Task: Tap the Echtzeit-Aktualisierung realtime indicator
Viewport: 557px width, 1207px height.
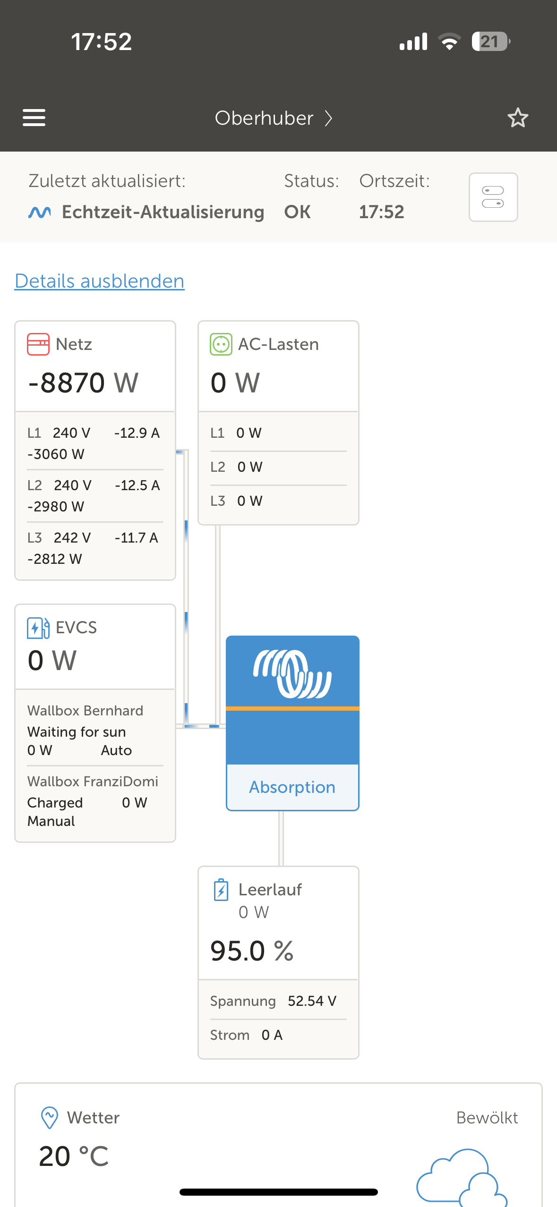Action: [x=146, y=212]
